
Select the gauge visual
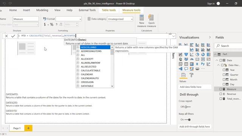(192, 59)
